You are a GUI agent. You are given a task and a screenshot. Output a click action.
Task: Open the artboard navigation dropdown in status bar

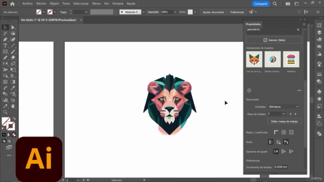point(78,180)
